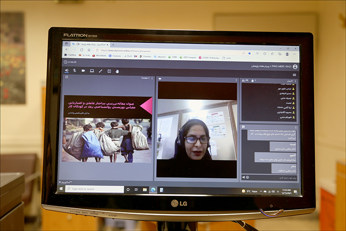Open File Explorer from the taskbar
This screenshot has width=346, height=231.
tap(144, 189)
